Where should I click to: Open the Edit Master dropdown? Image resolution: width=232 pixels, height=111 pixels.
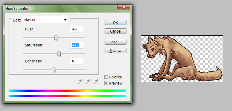coord(45,20)
